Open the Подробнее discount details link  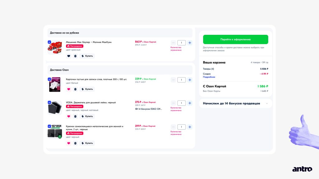[x=209, y=77]
